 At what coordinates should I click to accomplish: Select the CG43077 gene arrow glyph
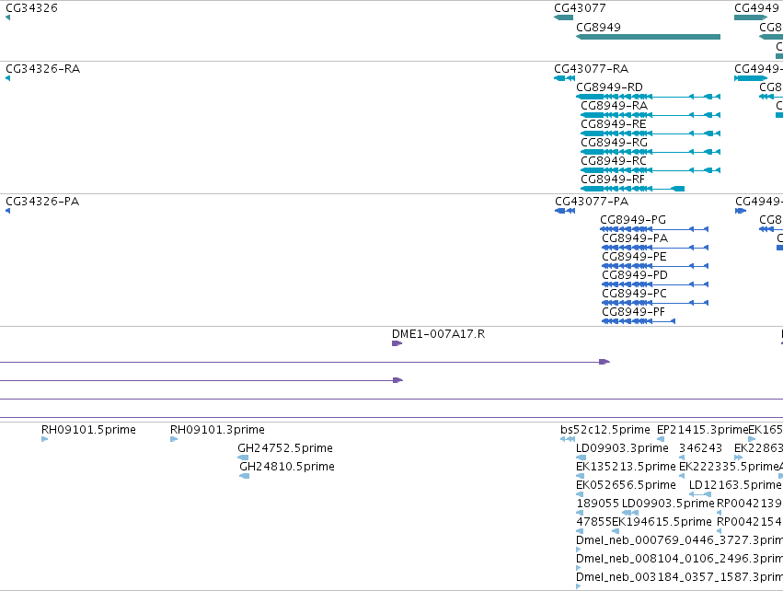(x=563, y=17)
